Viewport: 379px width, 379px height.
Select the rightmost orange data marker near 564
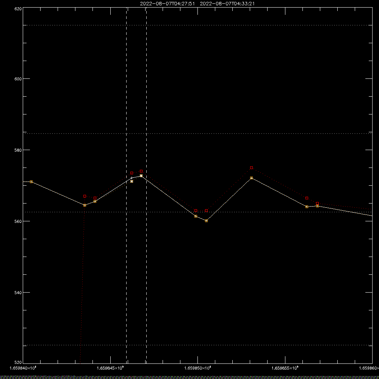coord(317,206)
